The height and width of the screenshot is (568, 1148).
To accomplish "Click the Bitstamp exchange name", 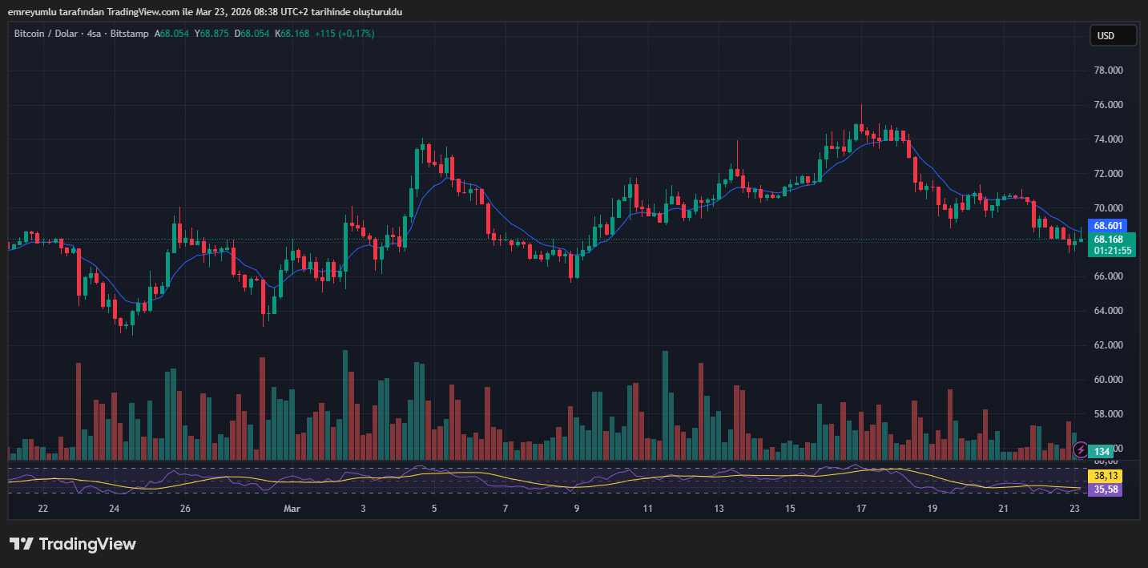I will (x=130, y=34).
